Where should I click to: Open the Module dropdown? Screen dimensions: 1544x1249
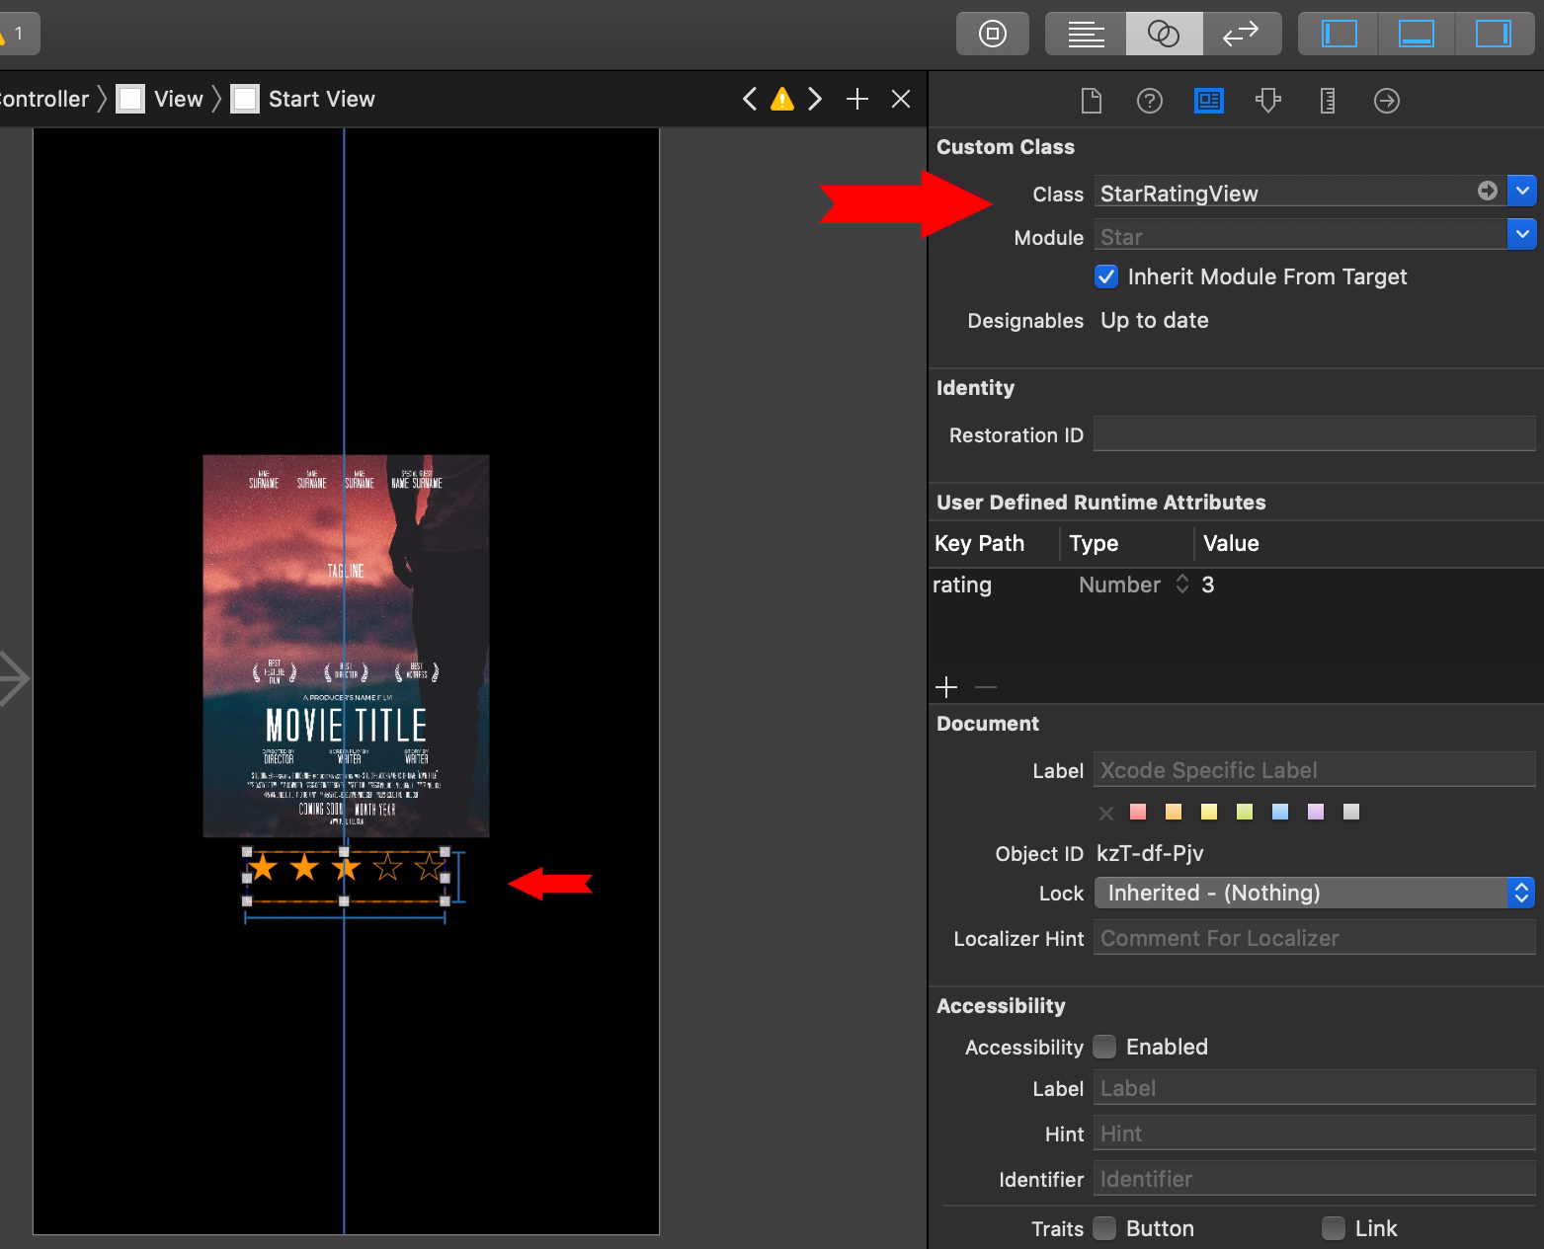[1521, 235]
